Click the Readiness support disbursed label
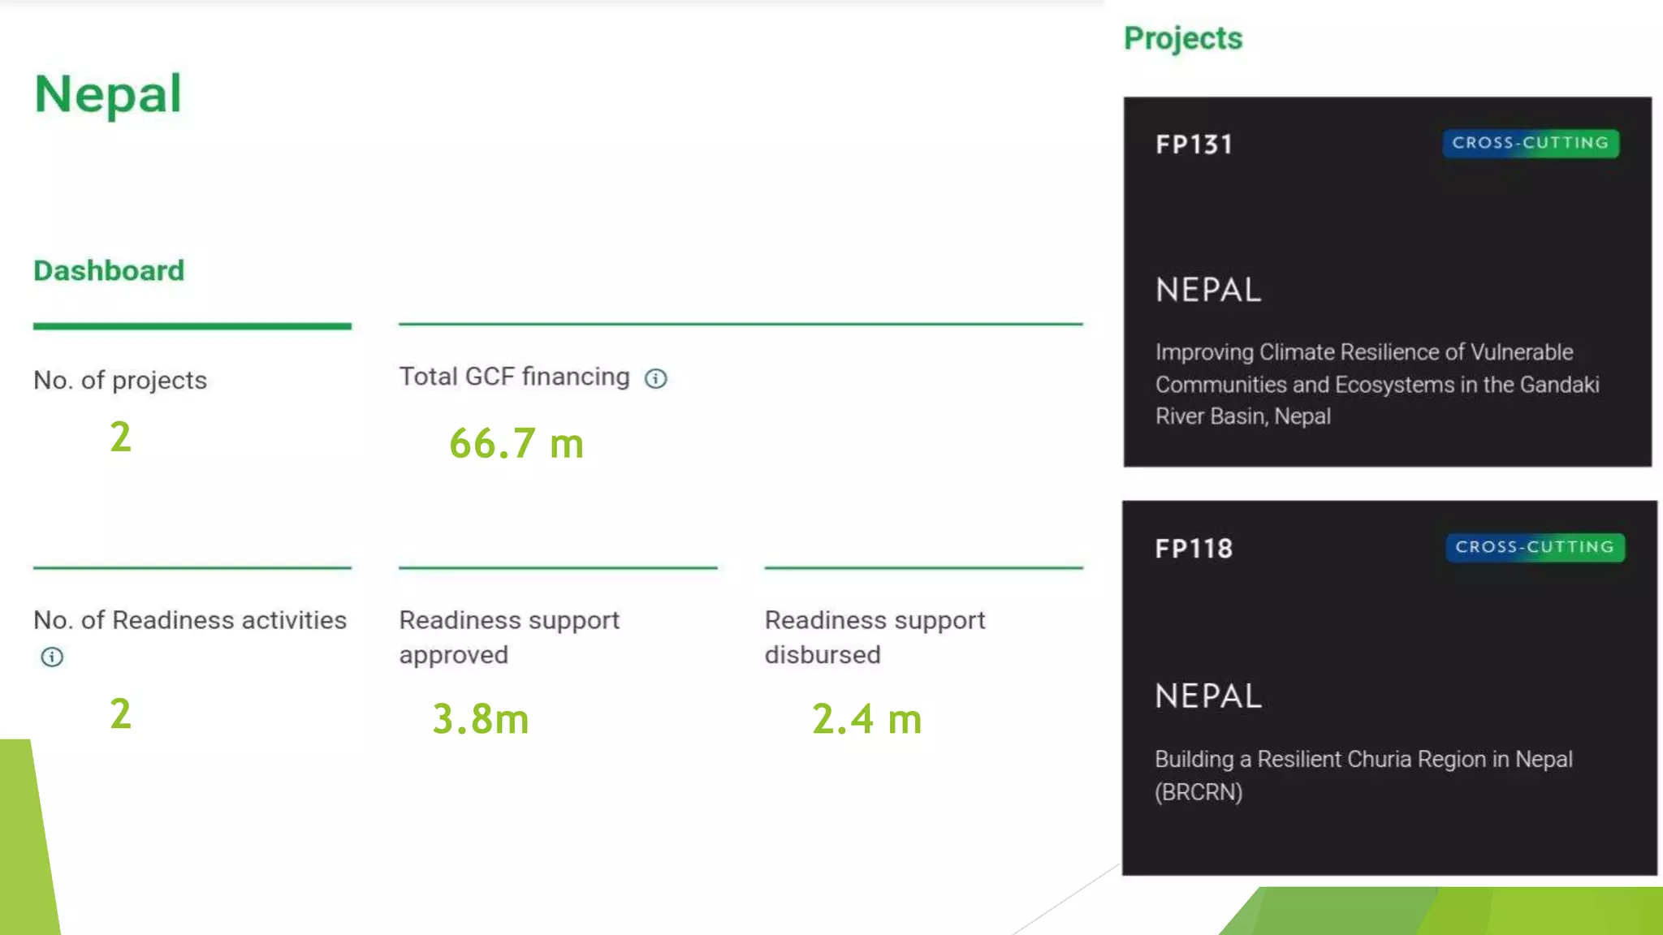The height and width of the screenshot is (935, 1663). click(874, 637)
